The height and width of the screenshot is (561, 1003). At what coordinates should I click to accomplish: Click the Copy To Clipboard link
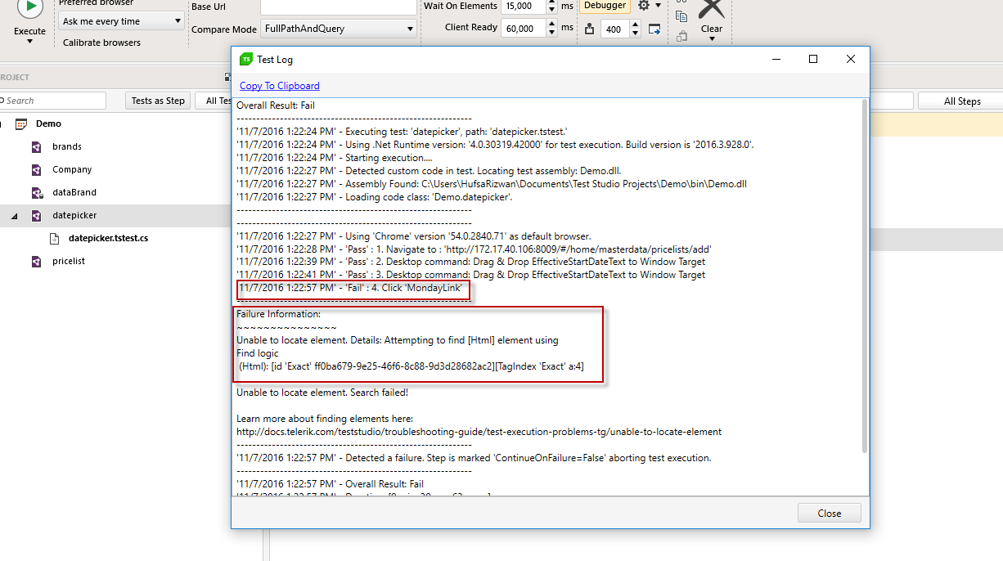point(279,86)
